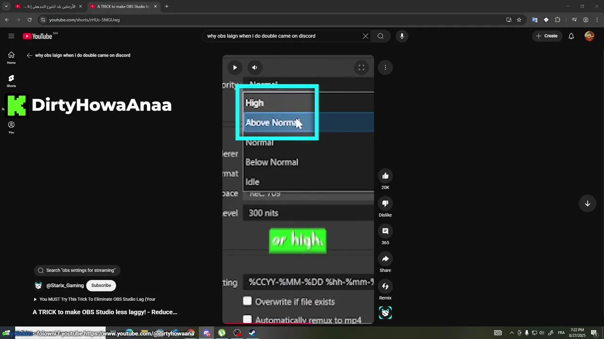Show hidden system tray icons
Viewport: 604px width, 339px height.
[512, 333]
